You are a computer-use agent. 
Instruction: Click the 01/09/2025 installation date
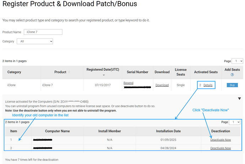[168, 140]
